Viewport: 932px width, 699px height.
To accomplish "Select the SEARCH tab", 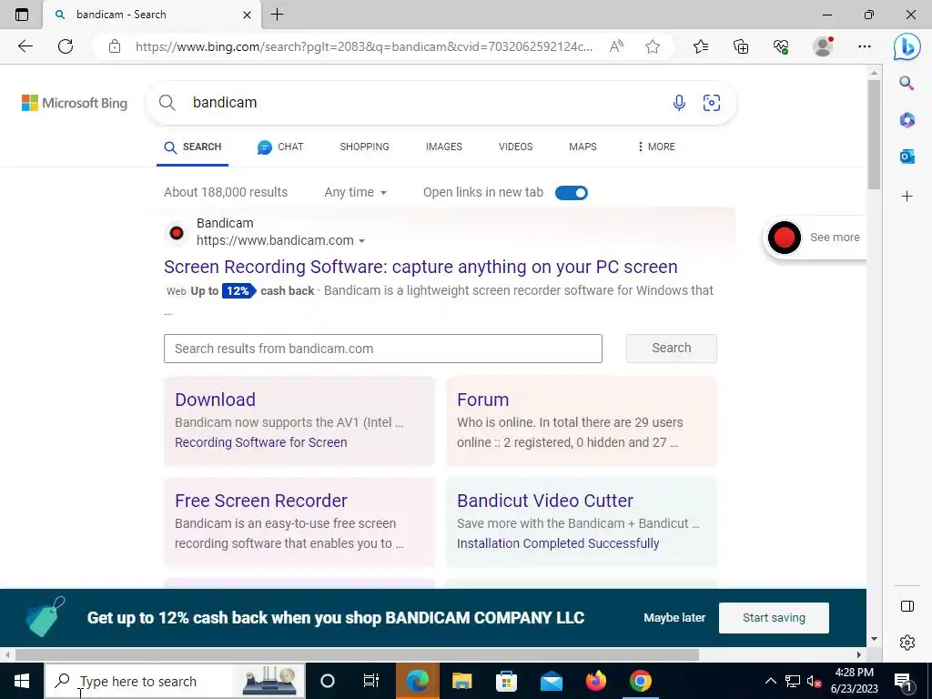I will [x=193, y=147].
